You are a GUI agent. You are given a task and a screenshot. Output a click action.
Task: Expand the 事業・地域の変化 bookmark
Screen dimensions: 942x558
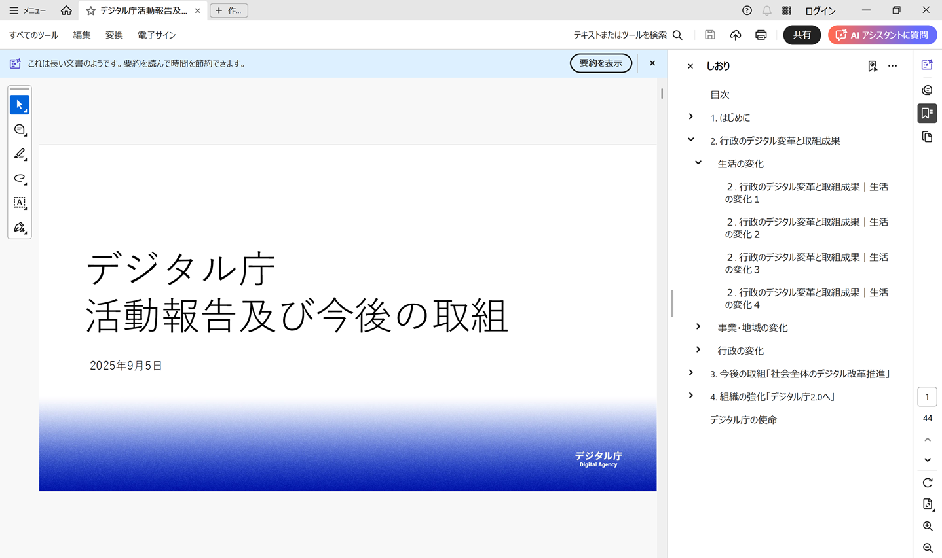click(698, 327)
